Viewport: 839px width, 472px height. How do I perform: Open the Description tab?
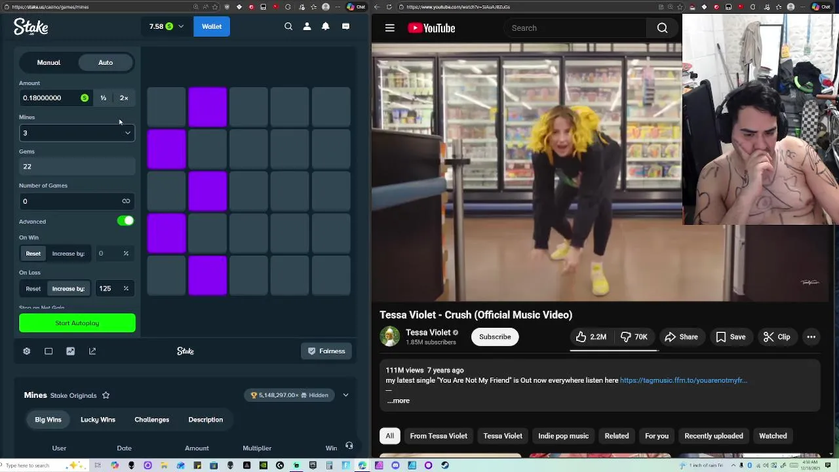coord(205,420)
